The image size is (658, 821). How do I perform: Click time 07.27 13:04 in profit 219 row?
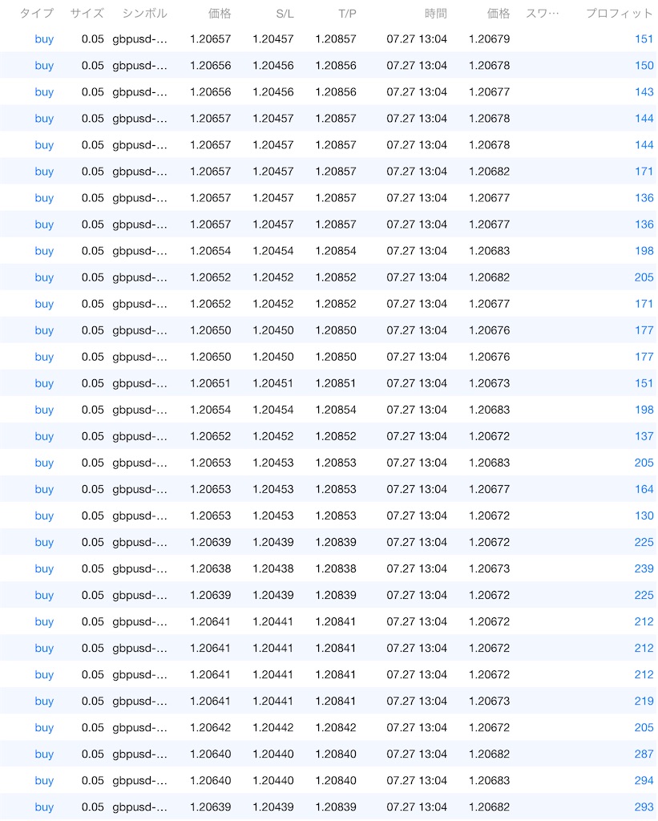click(417, 701)
